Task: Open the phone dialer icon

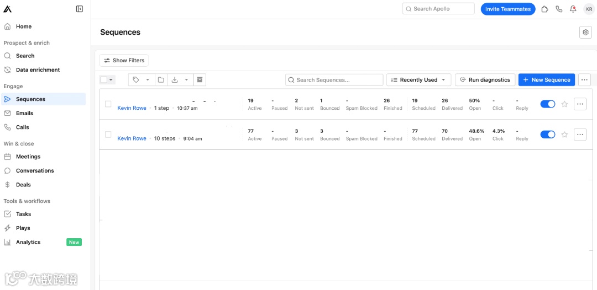Action: (559, 9)
